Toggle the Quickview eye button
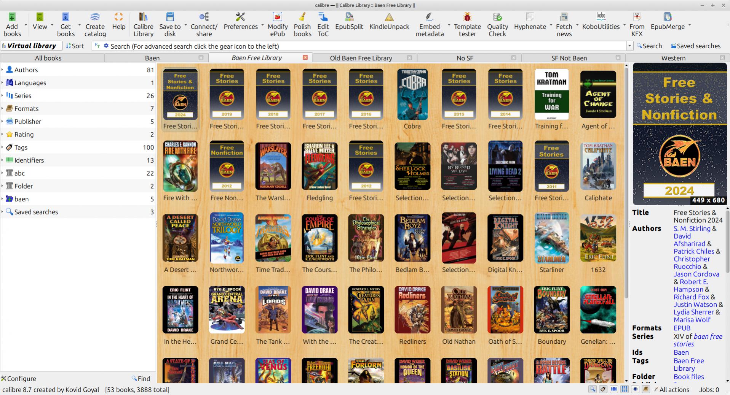This screenshot has height=395, width=730. click(x=635, y=389)
